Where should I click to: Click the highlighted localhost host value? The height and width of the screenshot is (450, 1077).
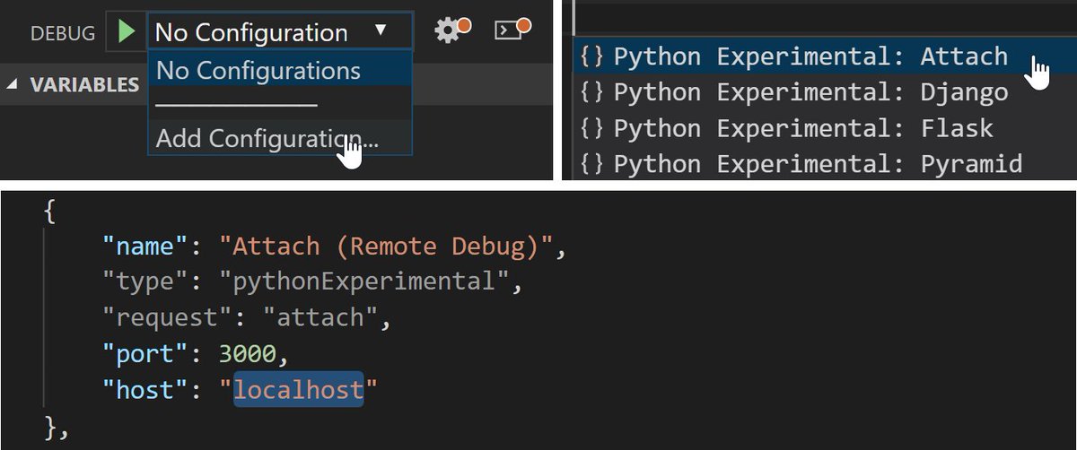[299, 389]
